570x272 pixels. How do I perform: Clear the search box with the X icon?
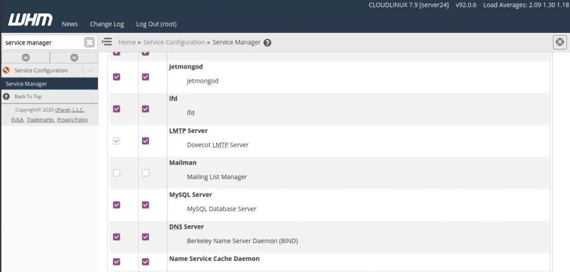click(90, 42)
